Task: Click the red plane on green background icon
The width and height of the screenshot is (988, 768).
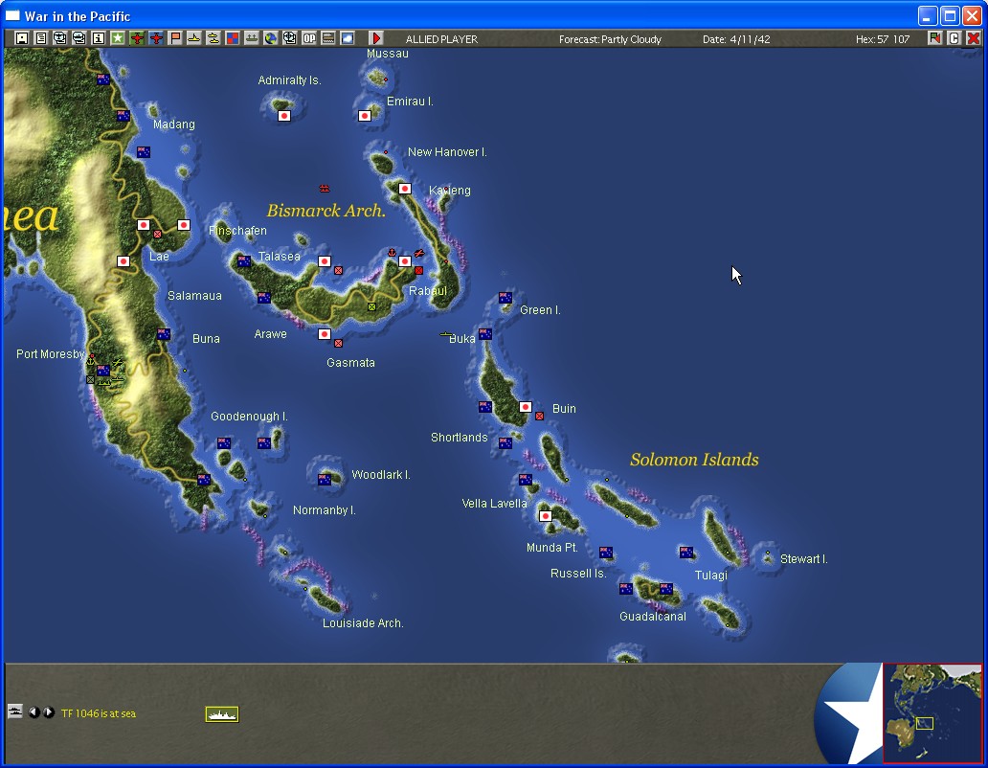Action: (137, 38)
